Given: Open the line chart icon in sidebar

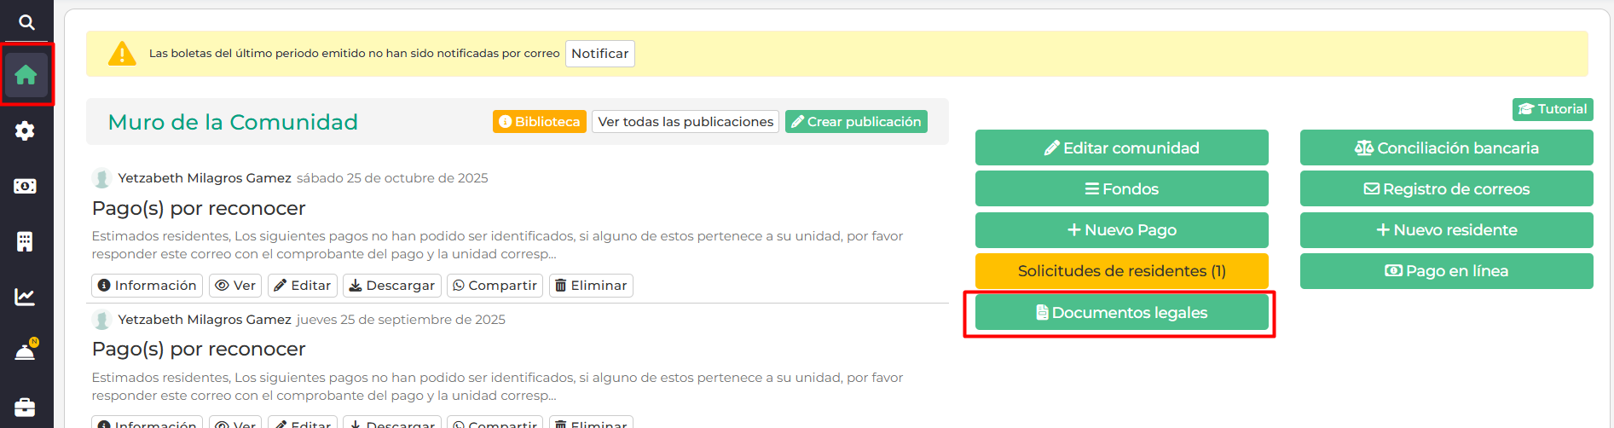Looking at the screenshot, I should coord(26,297).
